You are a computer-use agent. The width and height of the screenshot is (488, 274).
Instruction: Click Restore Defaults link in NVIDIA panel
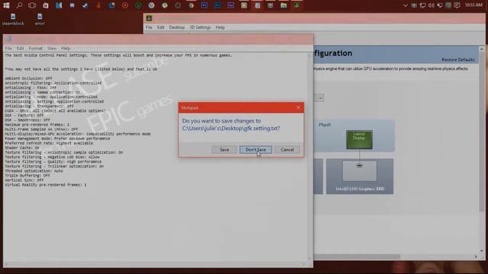(x=458, y=59)
